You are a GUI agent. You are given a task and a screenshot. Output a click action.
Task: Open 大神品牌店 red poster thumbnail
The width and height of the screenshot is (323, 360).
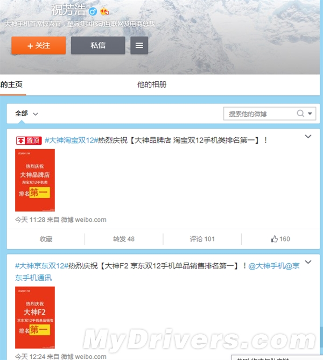[x=35, y=180]
